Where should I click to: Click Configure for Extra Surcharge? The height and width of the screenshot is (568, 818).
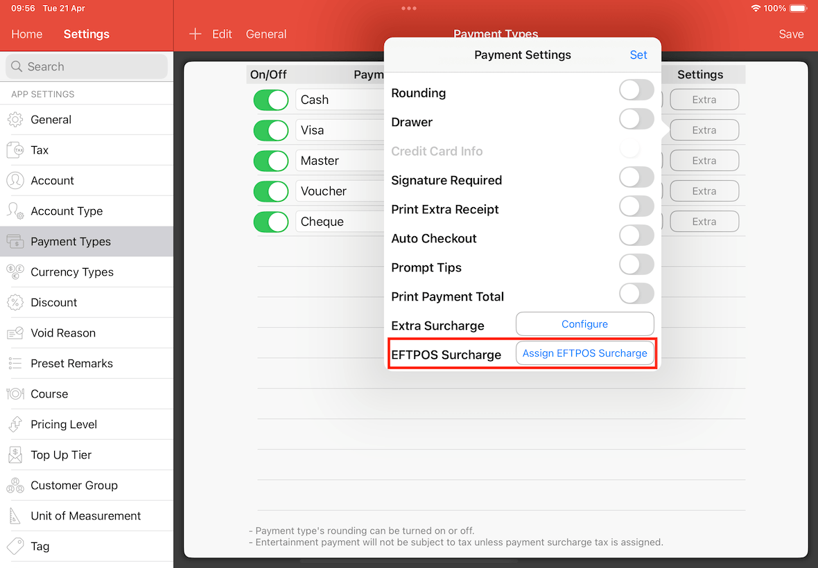pos(585,324)
